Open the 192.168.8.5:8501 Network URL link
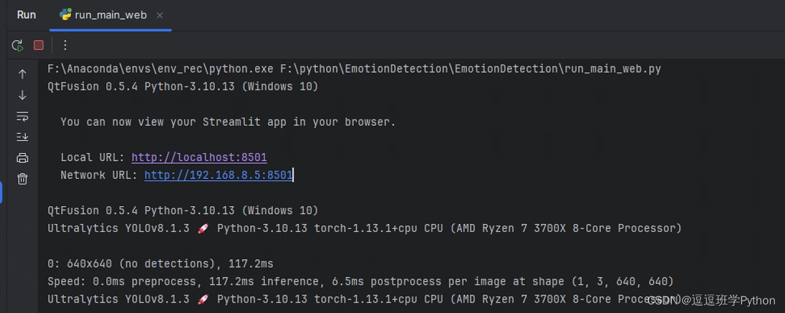This screenshot has width=785, height=313. click(x=218, y=175)
